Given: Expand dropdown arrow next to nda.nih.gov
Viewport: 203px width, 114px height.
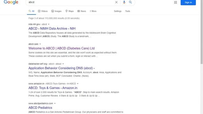Looking at the screenshot, I should pos(49,24).
